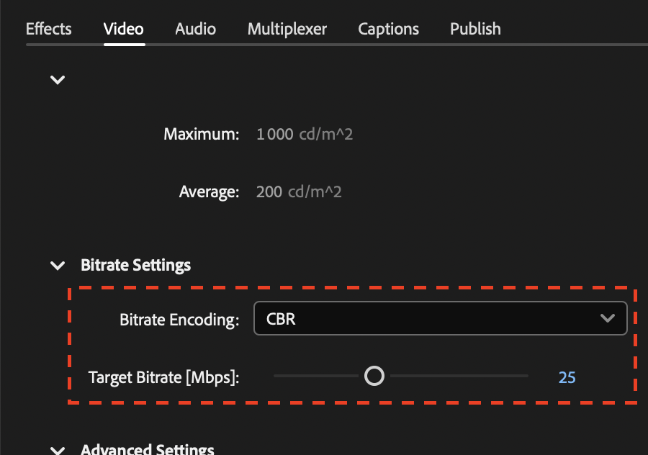The height and width of the screenshot is (455, 648).
Task: Click the Bitrate Settings heading label
Action: (136, 265)
